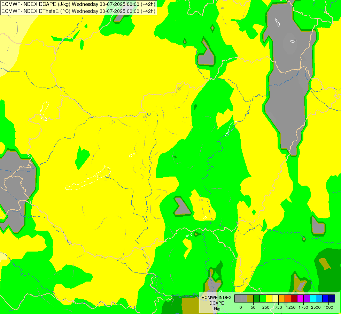This screenshot has height=314, width=341.
Task: Click the DCAPE word inside legend box
Action: tap(217, 303)
